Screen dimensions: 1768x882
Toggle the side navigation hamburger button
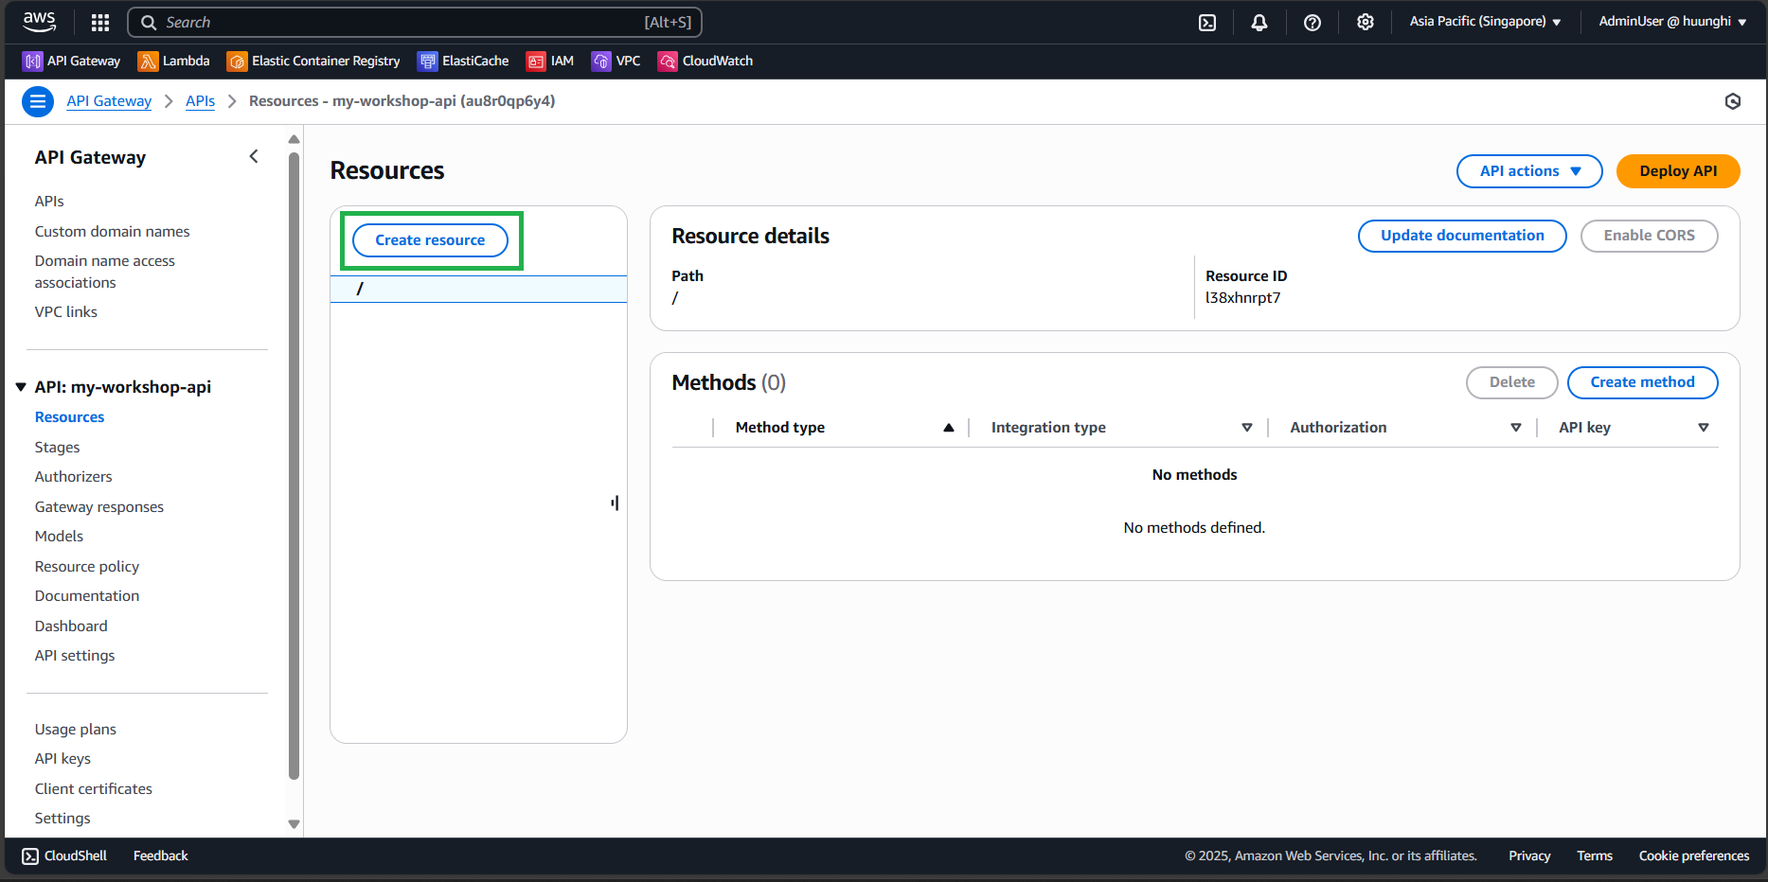click(38, 101)
